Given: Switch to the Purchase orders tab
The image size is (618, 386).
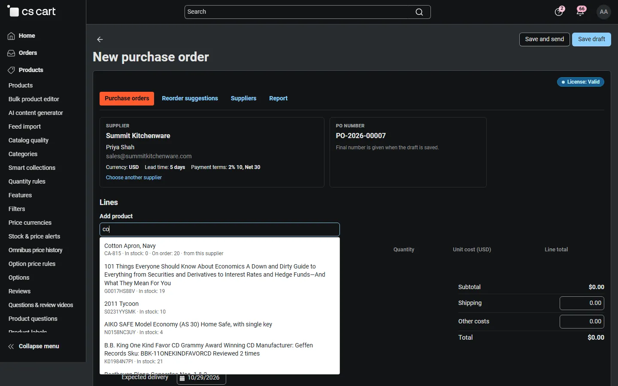Looking at the screenshot, I should (x=127, y=99).
